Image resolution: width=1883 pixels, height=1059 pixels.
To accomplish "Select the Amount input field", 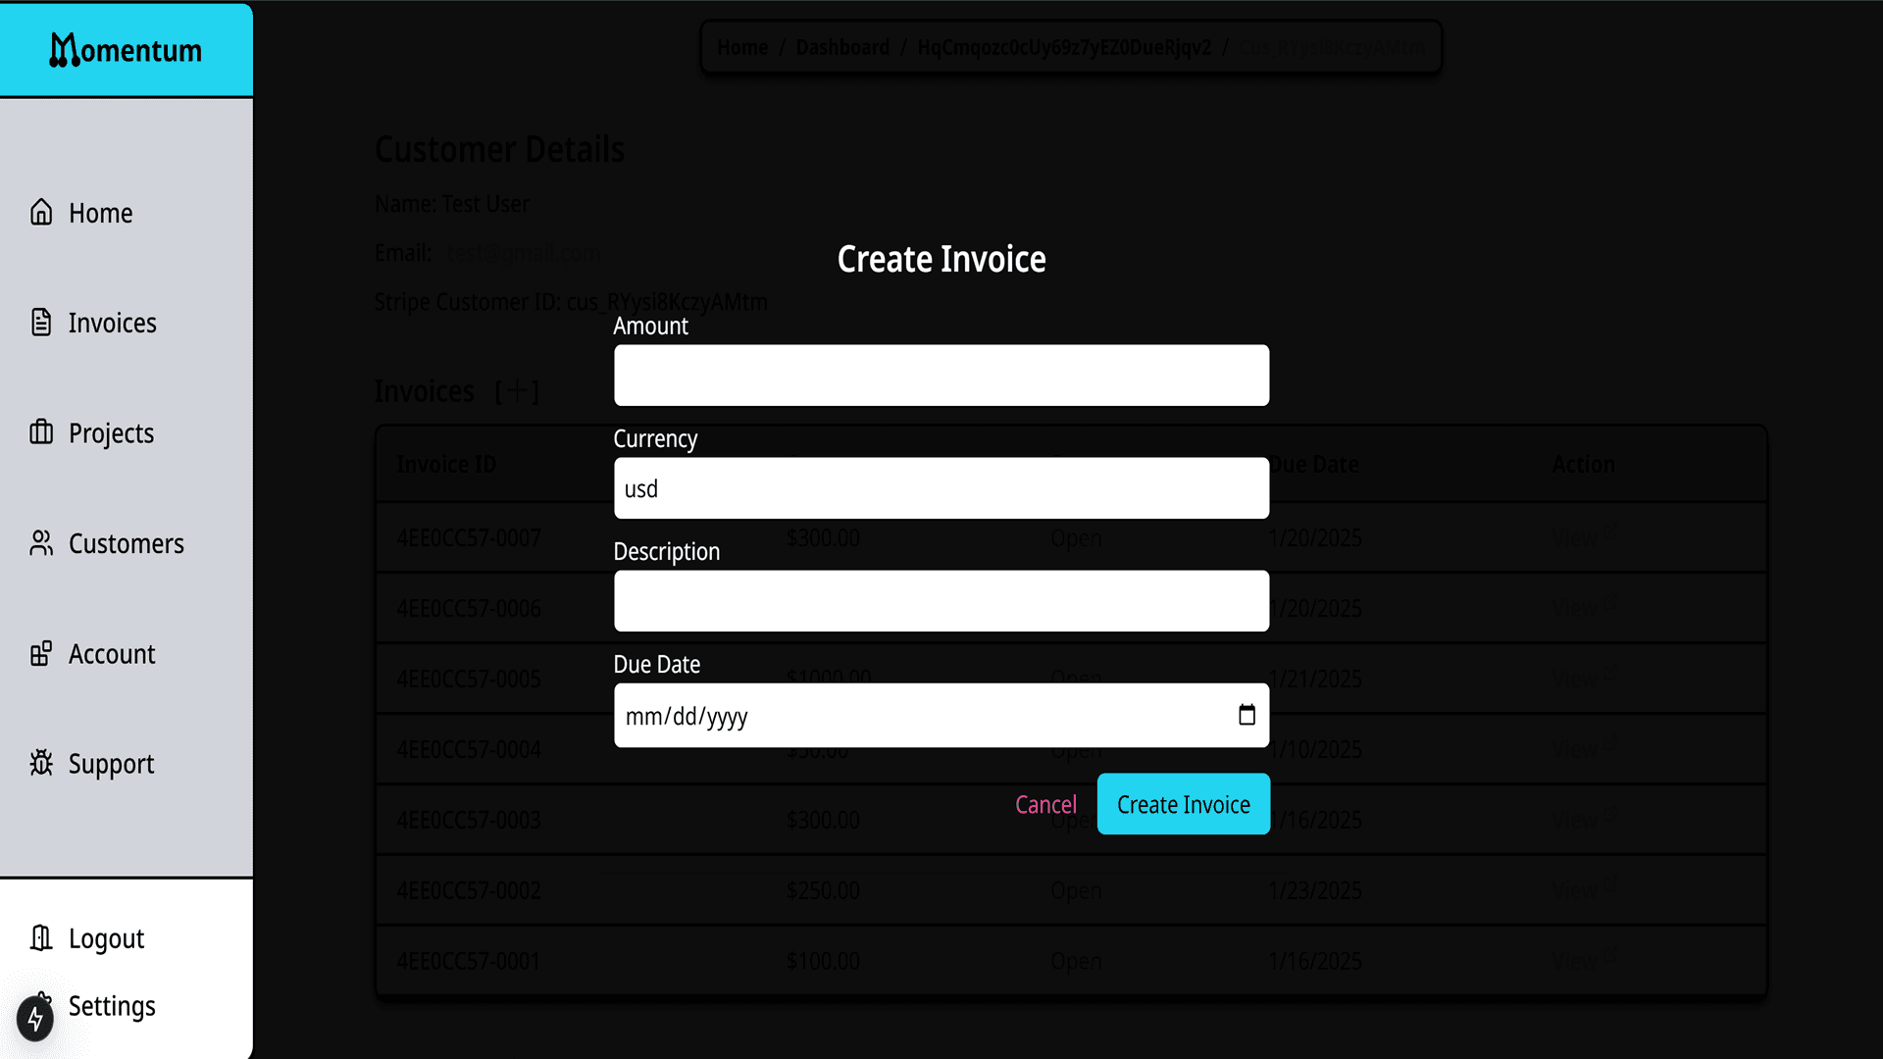I will (941, 375).
